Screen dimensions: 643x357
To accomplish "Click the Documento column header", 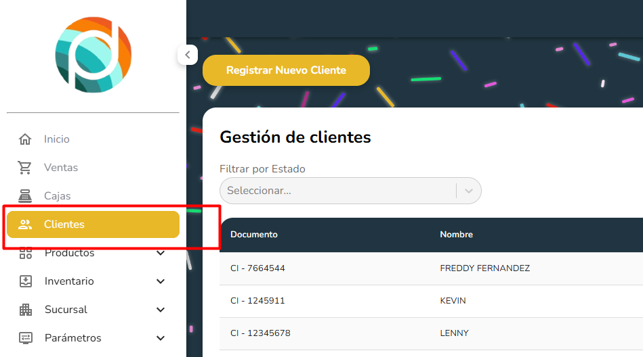I will tap(254, 235).
